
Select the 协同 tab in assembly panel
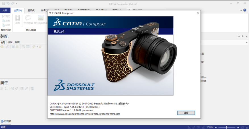(10, 42)
